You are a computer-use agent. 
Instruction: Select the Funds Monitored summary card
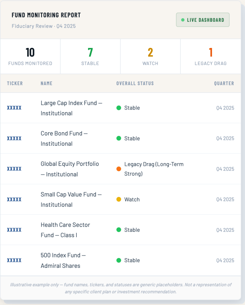click(30, 56)
